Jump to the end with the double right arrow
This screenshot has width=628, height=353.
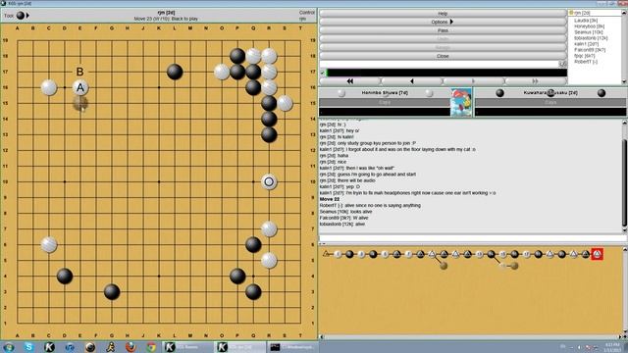[535, 81]
